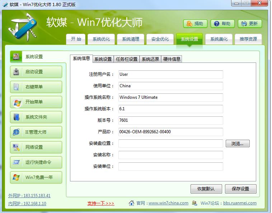
Task: Click the empty 安装盘位置 field
Action: click(x=171, y=143)
